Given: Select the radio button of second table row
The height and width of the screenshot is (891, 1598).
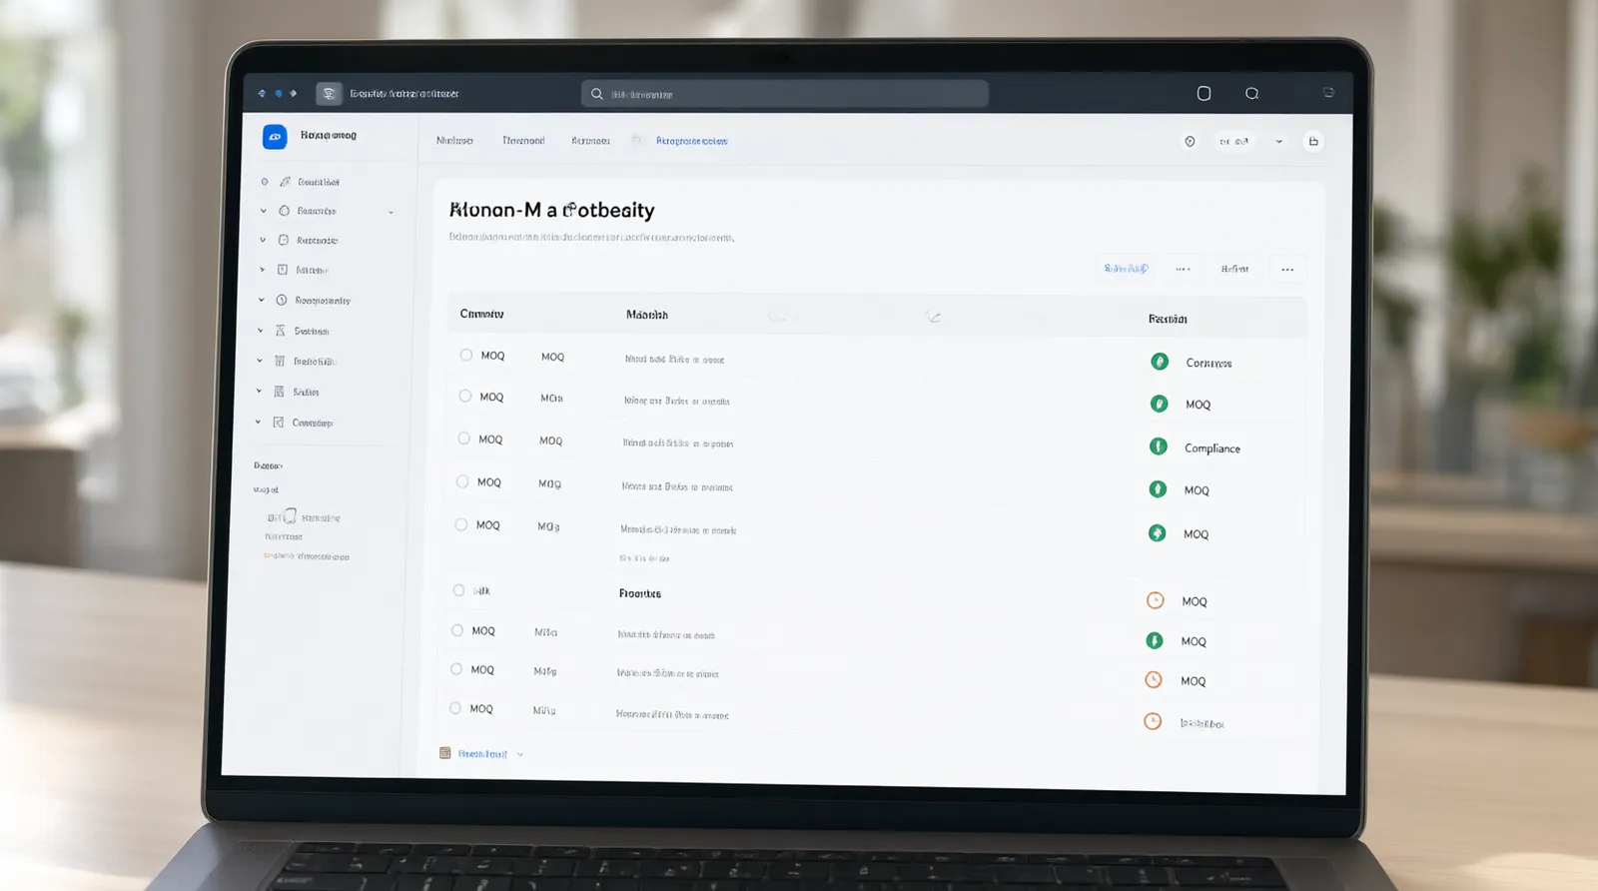Looking at the screenshot, I should [465, 396].
